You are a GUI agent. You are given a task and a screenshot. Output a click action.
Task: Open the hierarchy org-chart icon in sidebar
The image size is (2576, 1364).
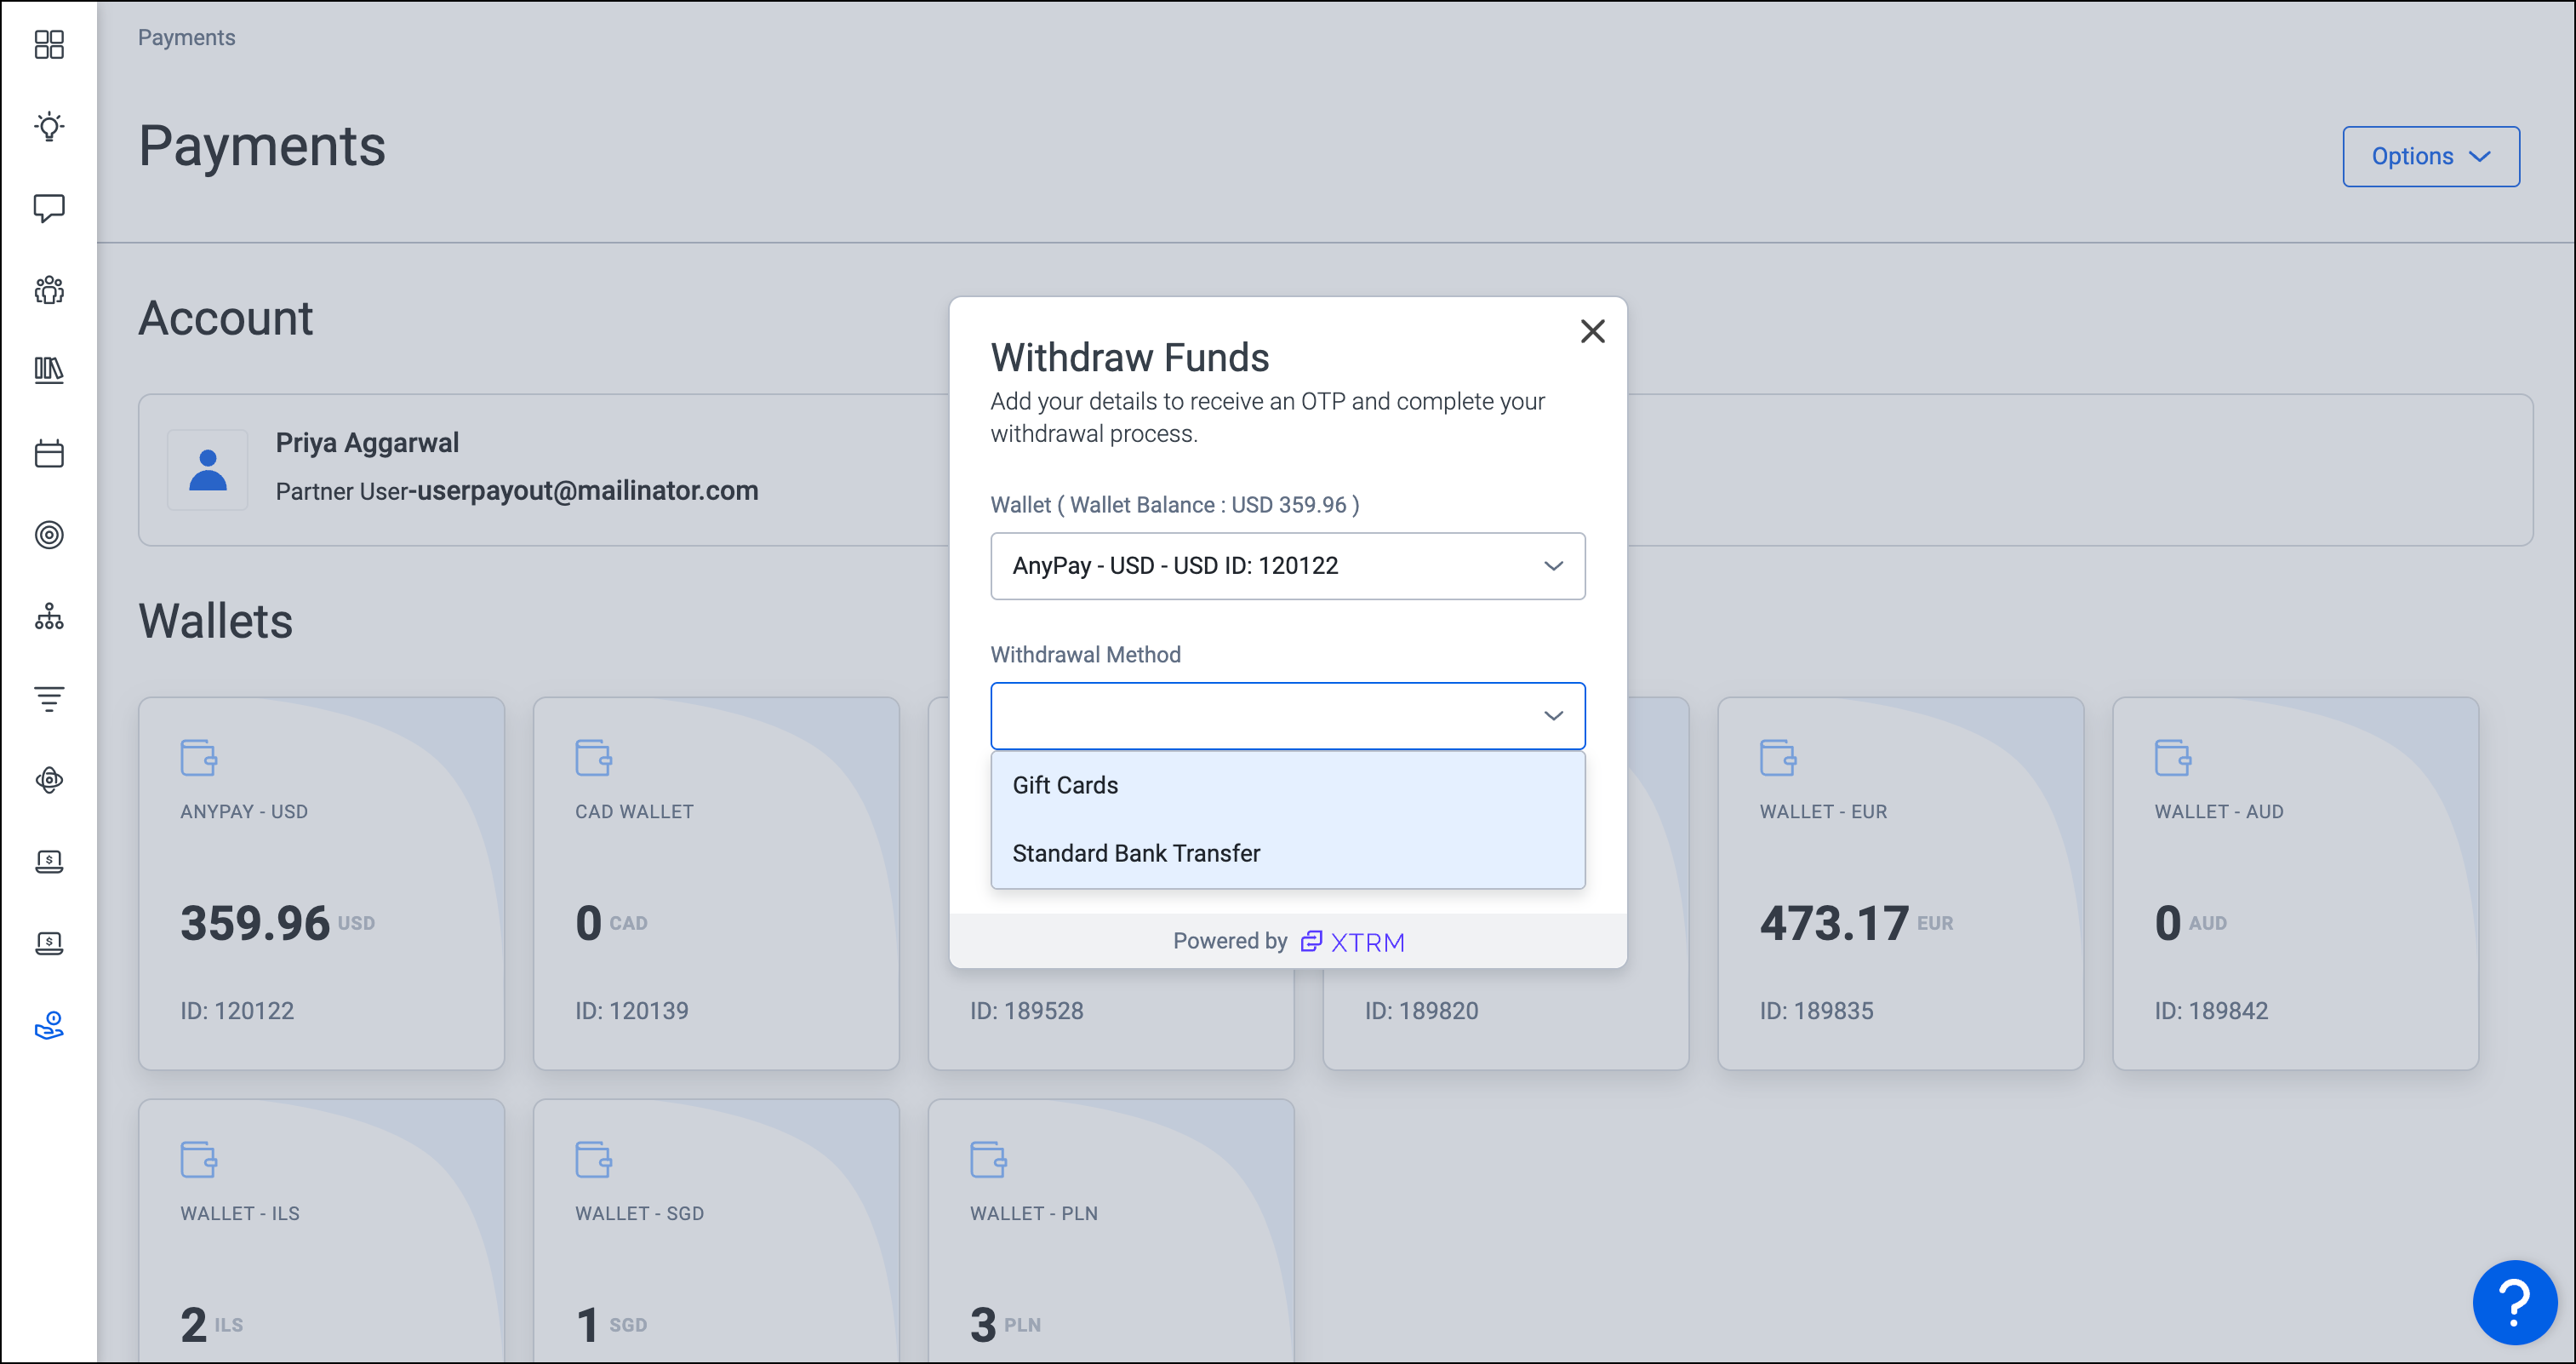click(x=49, y=616)
